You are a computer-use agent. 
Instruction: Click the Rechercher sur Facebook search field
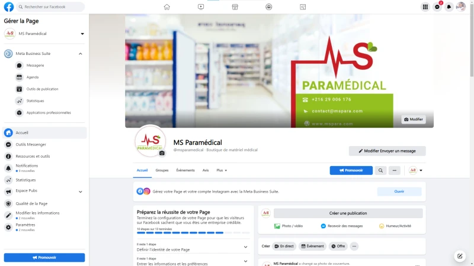click(x=50, y=7)
